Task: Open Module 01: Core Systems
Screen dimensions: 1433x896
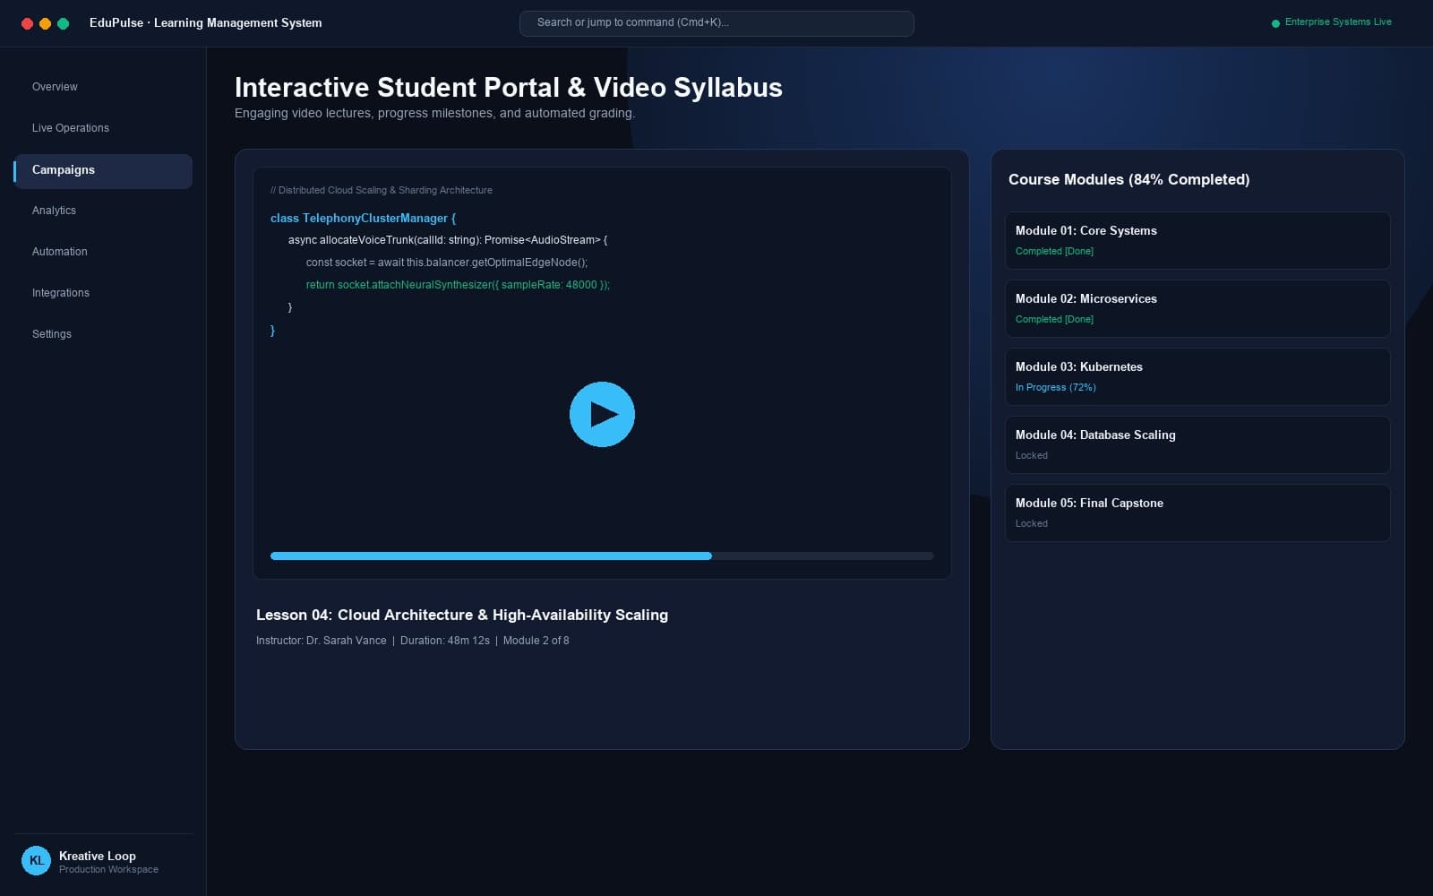Action: (x=1197, y=240)
